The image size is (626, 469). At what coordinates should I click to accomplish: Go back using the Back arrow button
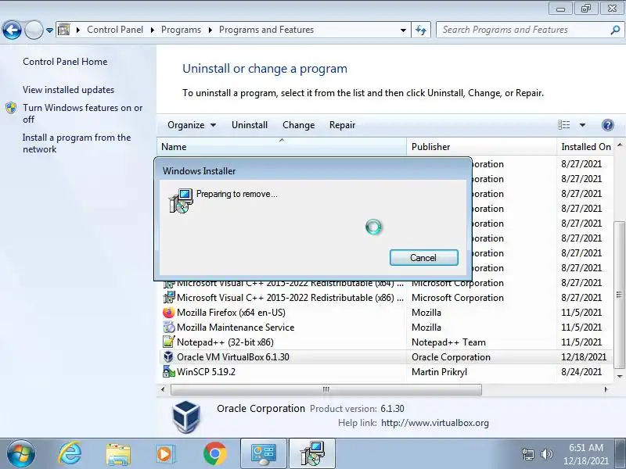point(12,30)
